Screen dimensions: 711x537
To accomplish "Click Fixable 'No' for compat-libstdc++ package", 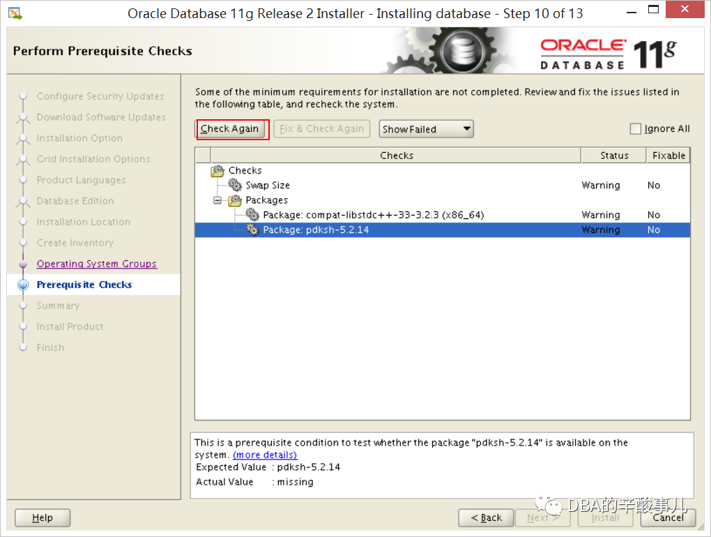I will click(x=653, y=215).
